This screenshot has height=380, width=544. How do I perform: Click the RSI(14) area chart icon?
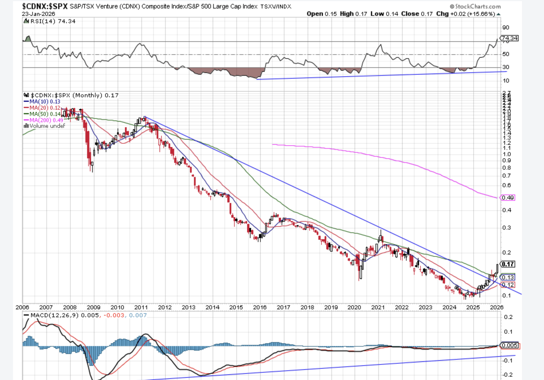pos(26,21)
